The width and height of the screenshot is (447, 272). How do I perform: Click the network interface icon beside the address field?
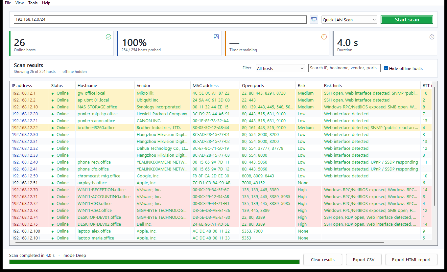point(314,19)
